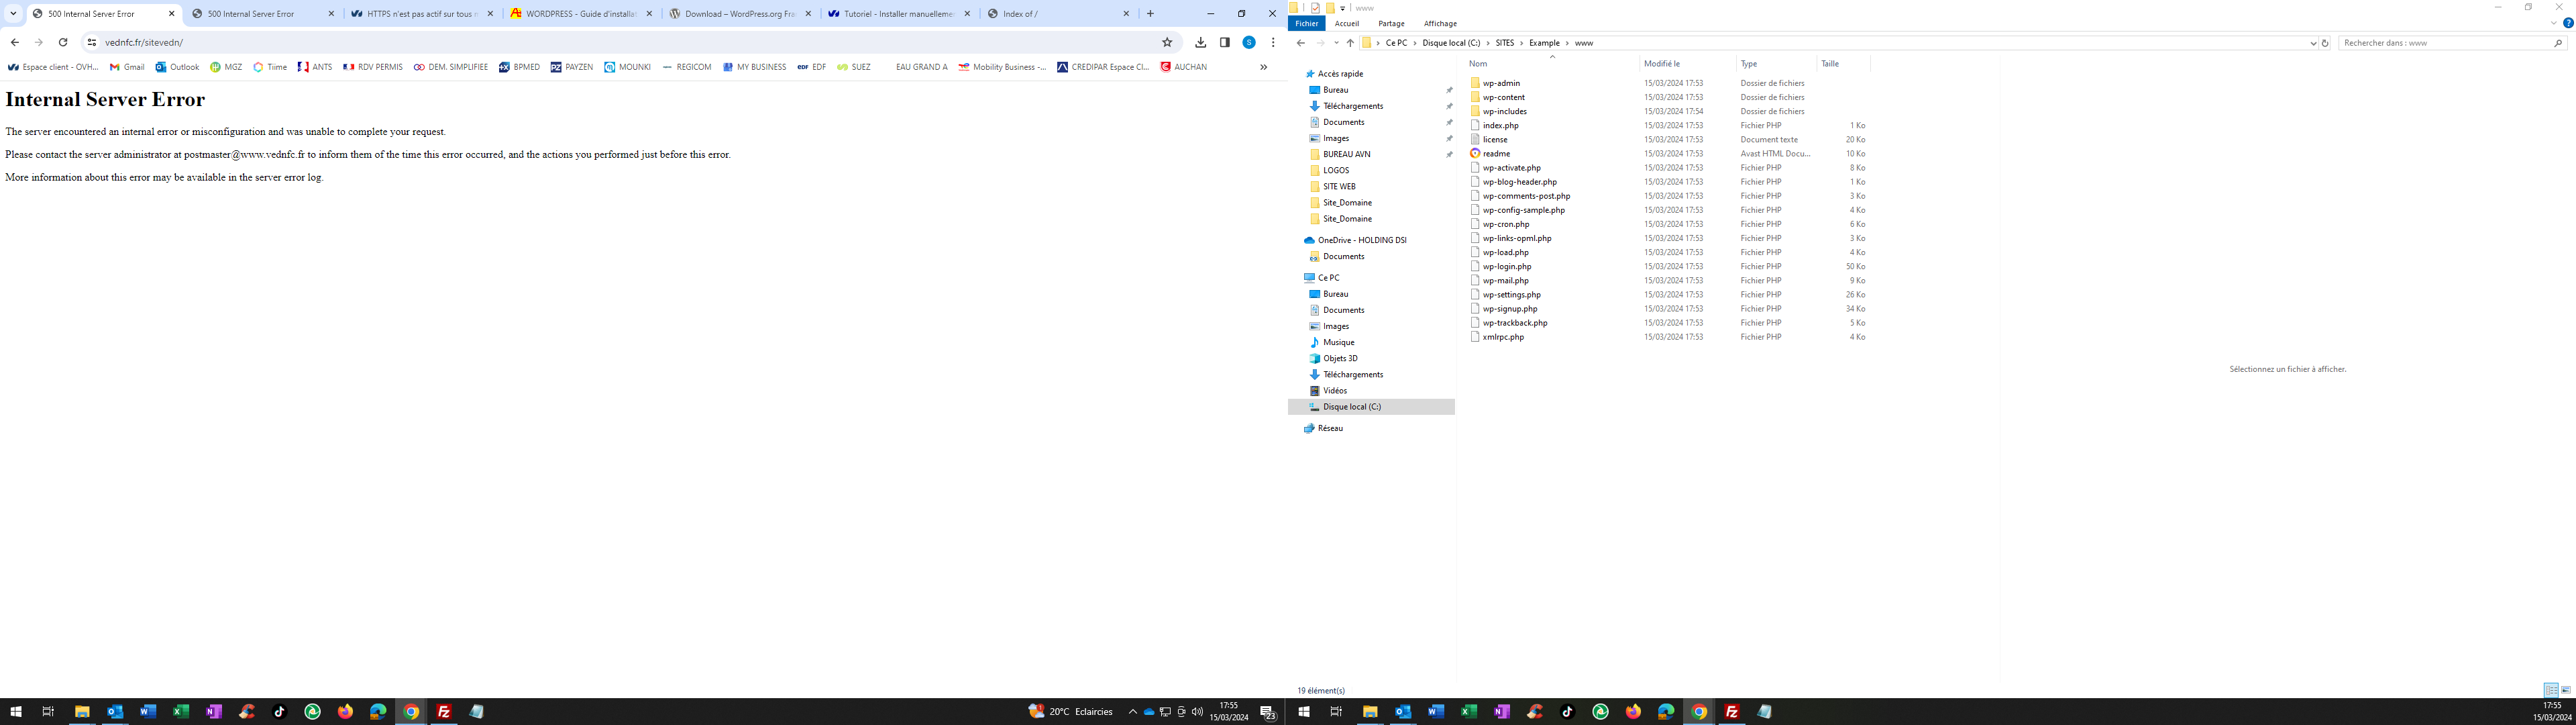The width and height of the screenshot is (2576, 725).
Task: Open the Affichage ribbon tab
Action: point(1440,23)
